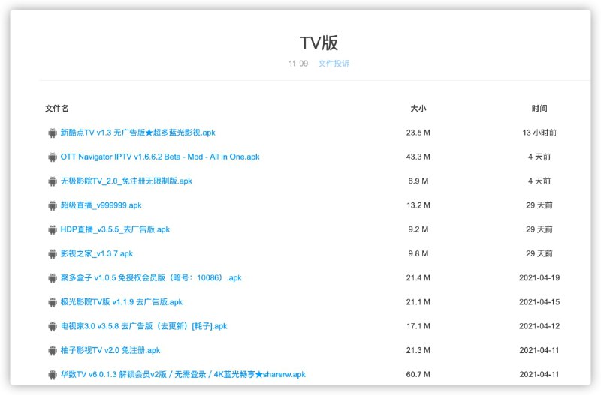Click the 大小 column header

pos(418,109)
